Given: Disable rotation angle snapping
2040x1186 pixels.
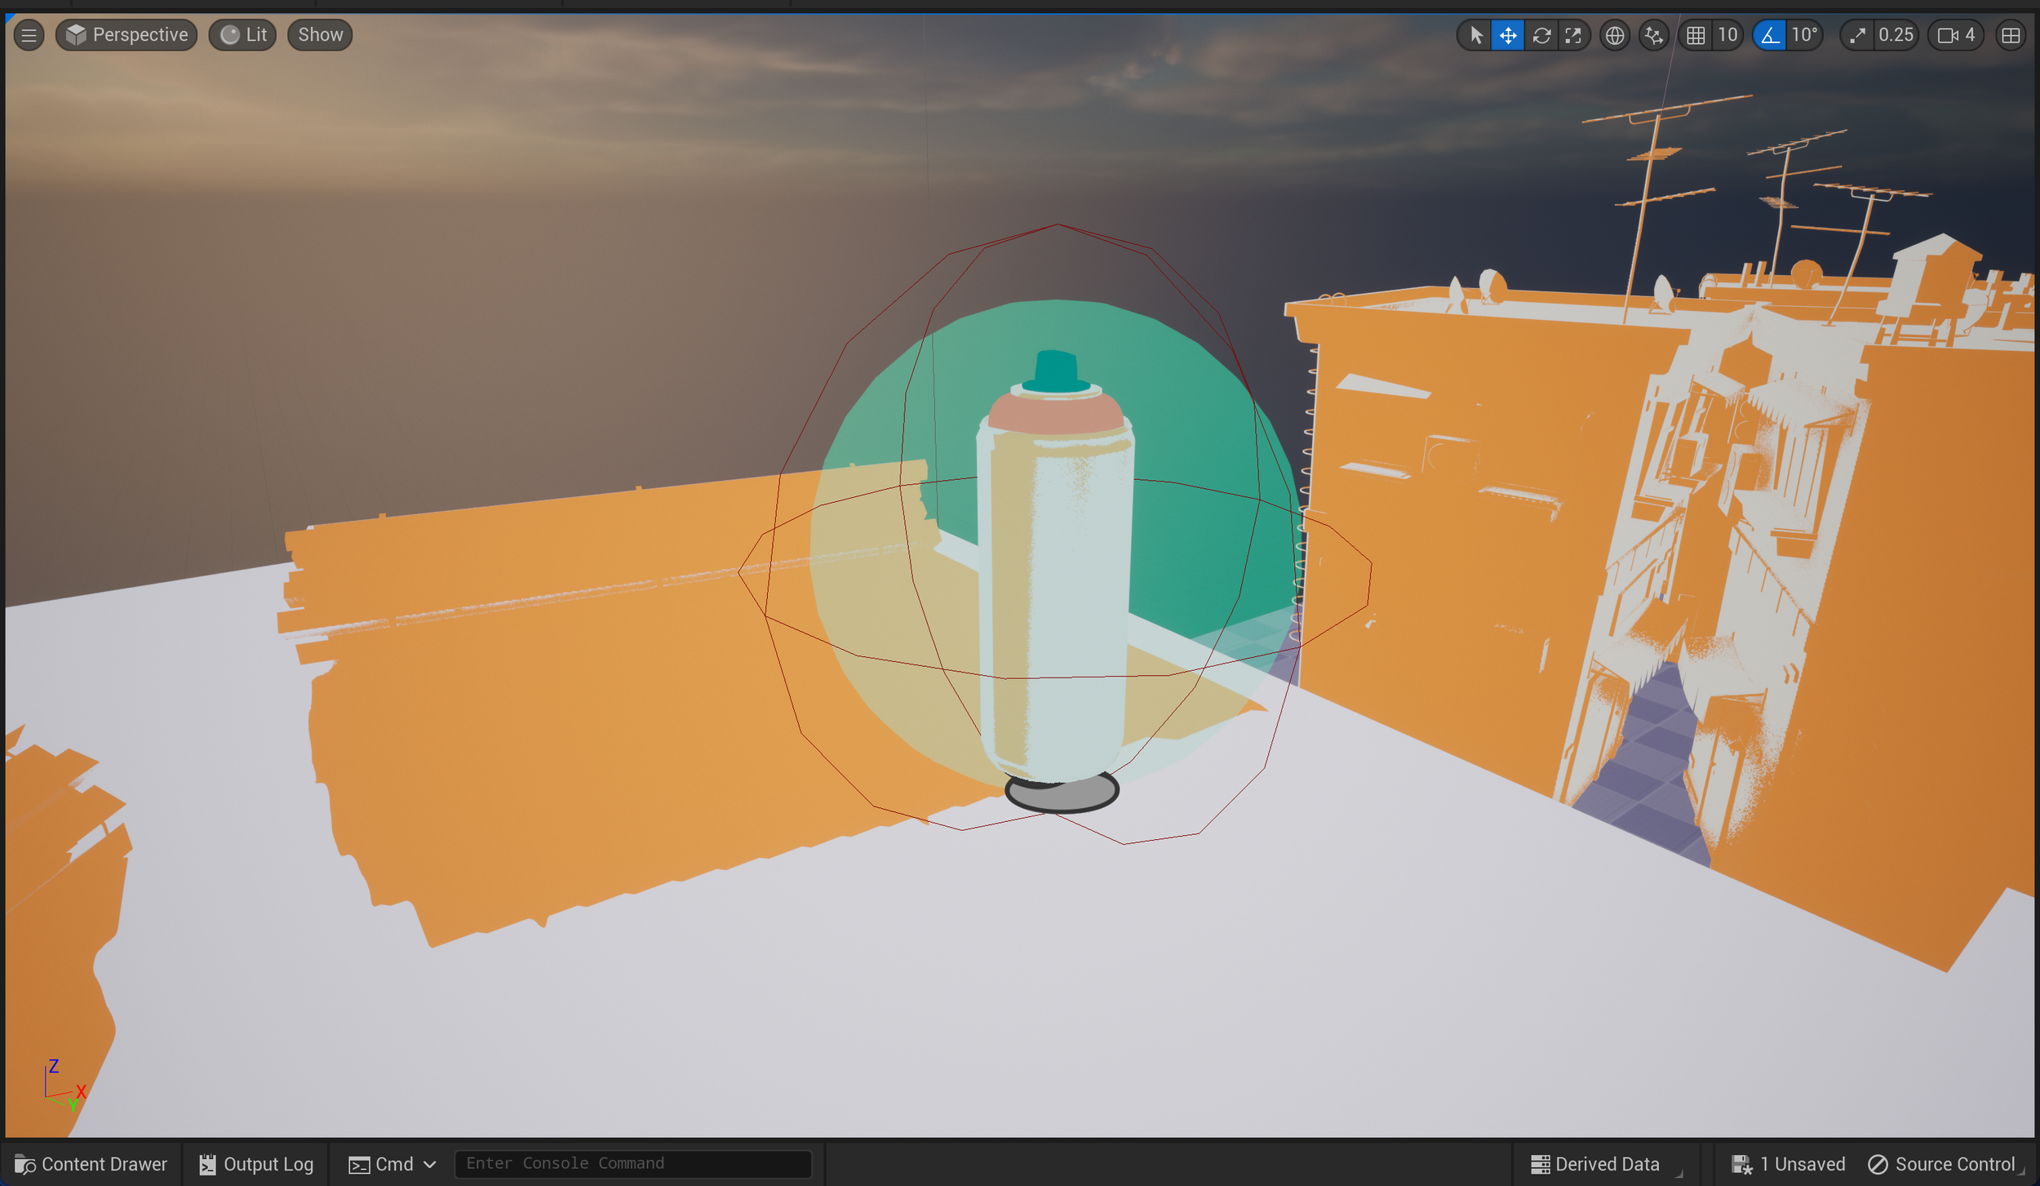Looking at the screenshot, I should (1769, 35).
